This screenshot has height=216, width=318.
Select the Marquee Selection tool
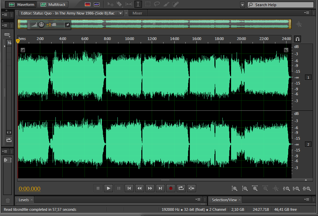point(148,4)
